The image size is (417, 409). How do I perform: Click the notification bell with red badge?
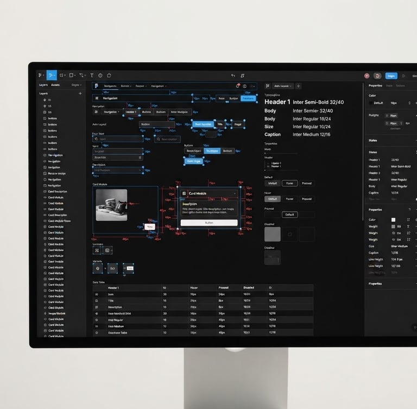[238, 86]
